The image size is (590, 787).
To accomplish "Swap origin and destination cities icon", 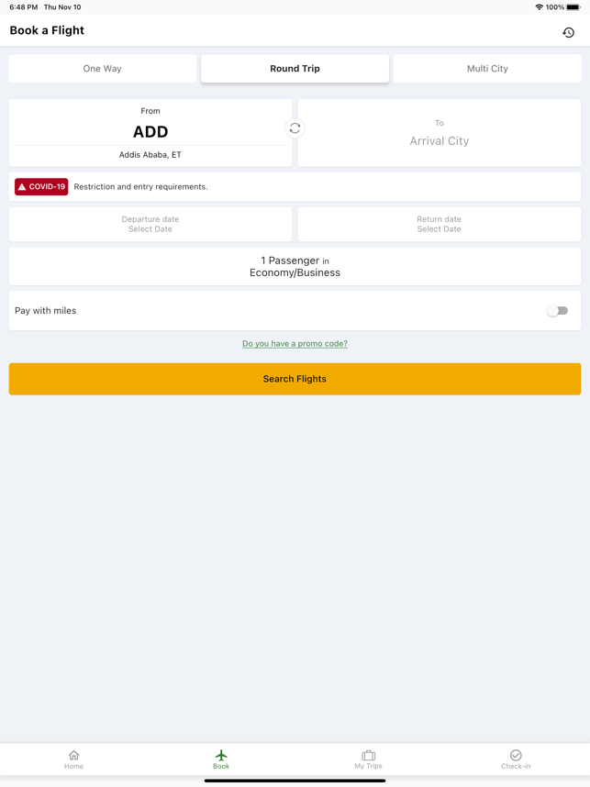I will (295, 128).
